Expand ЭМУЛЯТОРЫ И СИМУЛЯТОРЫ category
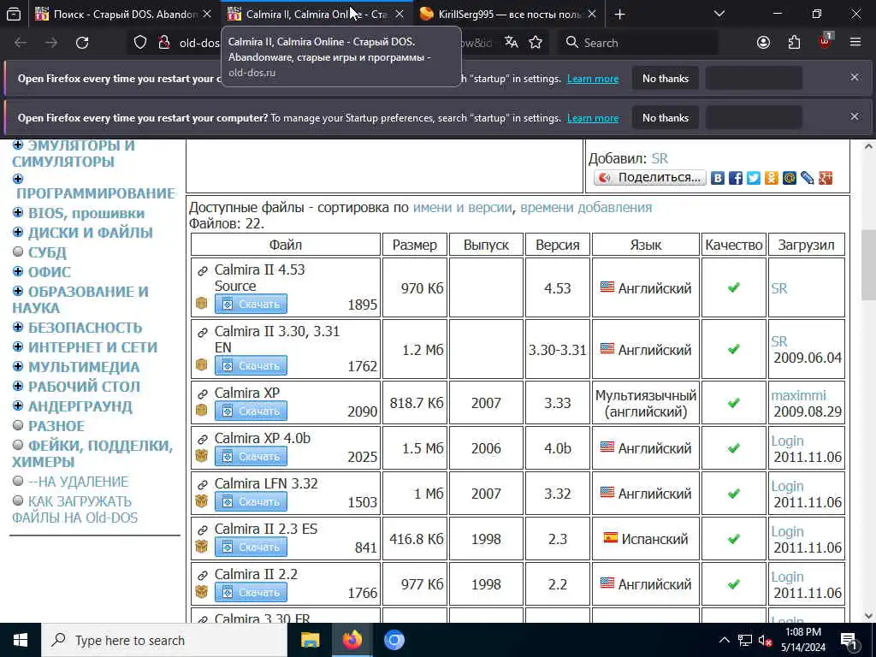This screenshot has width=876, height=657. (18, 145)
